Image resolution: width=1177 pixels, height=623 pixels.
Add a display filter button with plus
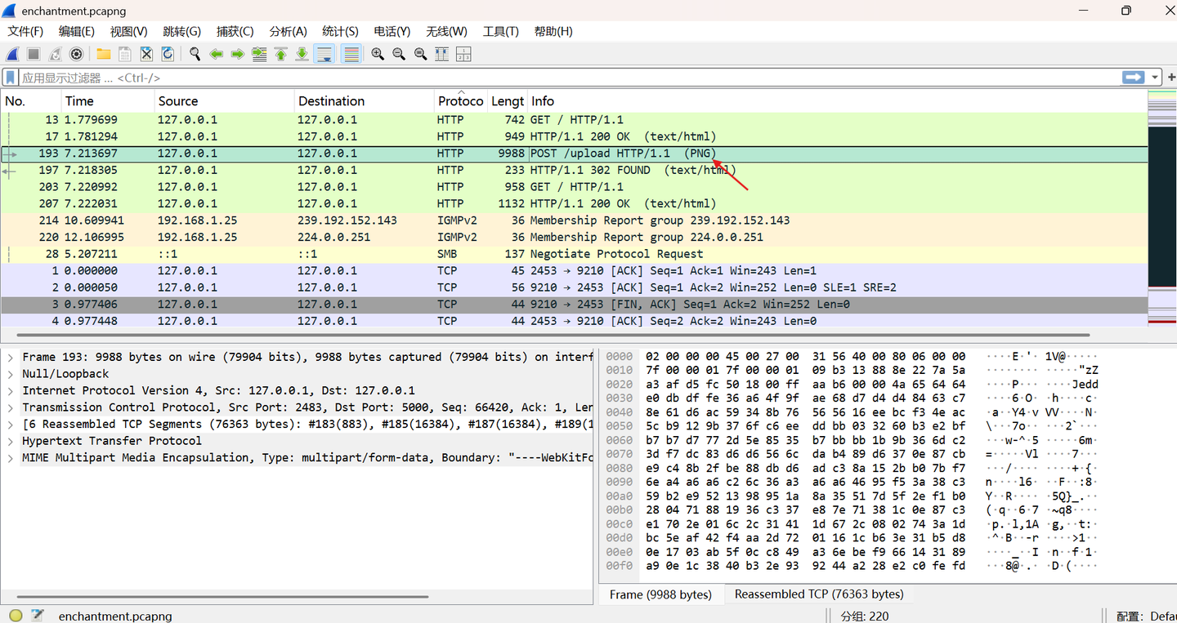tap(1170, 77)
